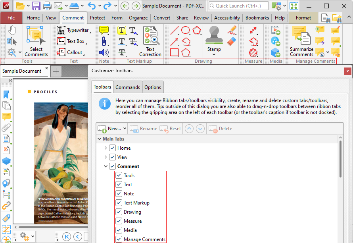Click the Print icon in quick access toolbar
Viewport: 353px width, 243px height.
coord(47,6)
